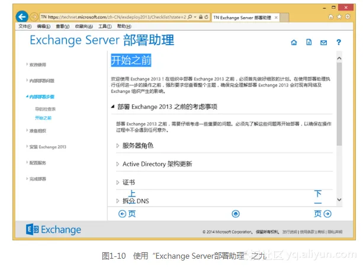This screenshot has width=363, height=267.
Task: Click the mail envelope icon in header
Action: (x=323, y=43)
